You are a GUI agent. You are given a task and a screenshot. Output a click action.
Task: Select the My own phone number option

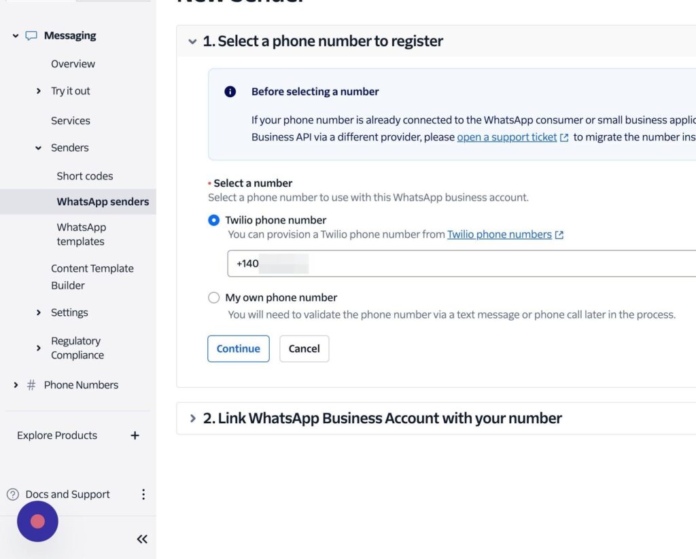[214, 297]
